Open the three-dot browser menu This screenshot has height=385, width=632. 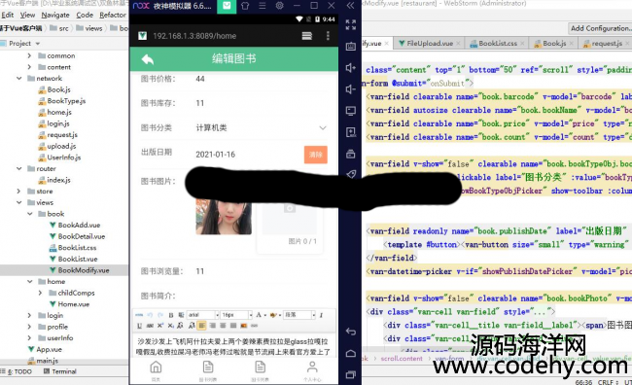tap(328, 36)
